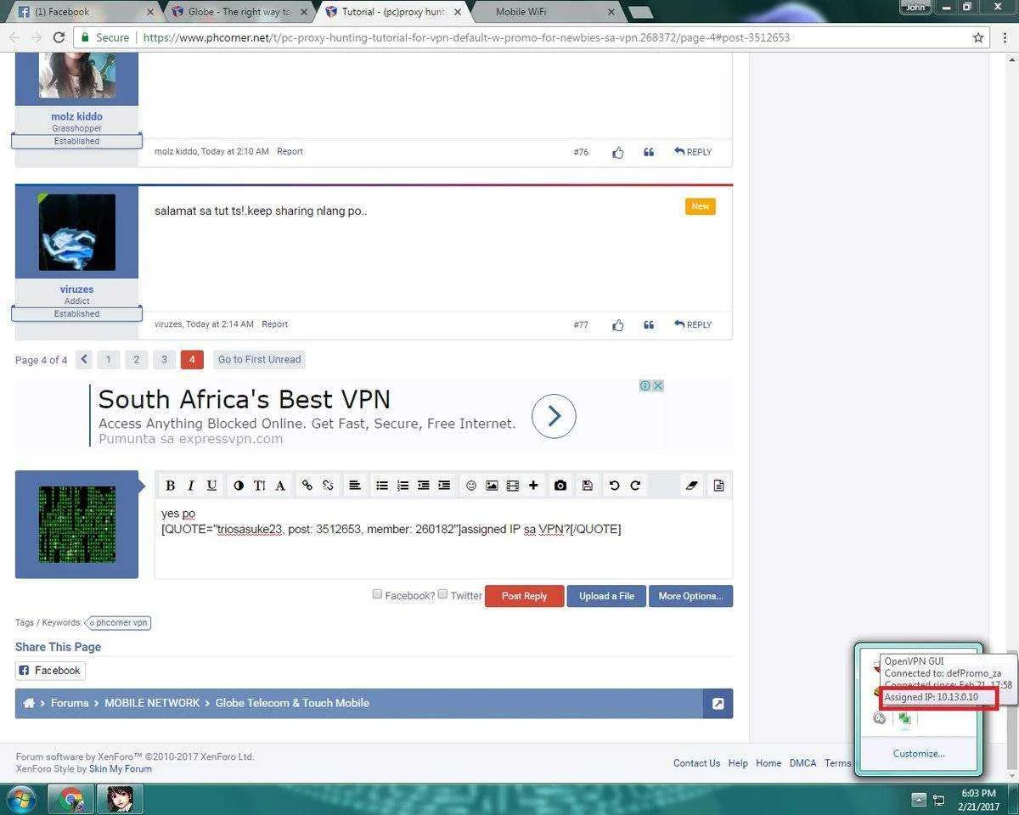Image resolution: width=1019 pixels, height=815 pixels.
Task: Switch to Globe browser tab
Action: [238, 12]
